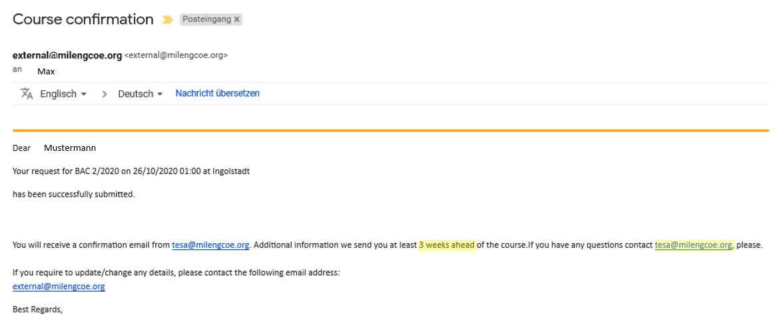Image resolution: width=775 pixels, height=317 pixels.
Task: Open the first tesa@milengcoe.org link
Action: click(210, 245)
